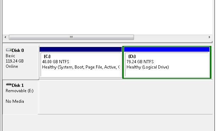Click the left scroll arrow of horizontal scrollbar
Viewport: 216px width, 131px height.
point(5,37)
